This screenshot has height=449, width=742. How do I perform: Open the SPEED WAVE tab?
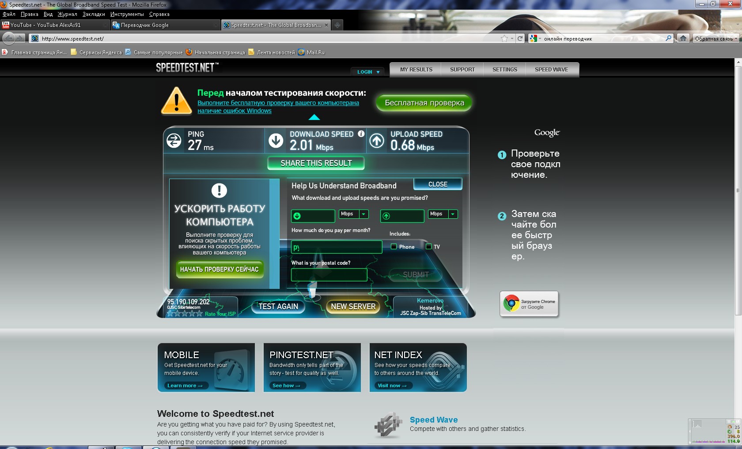(552, 70)
